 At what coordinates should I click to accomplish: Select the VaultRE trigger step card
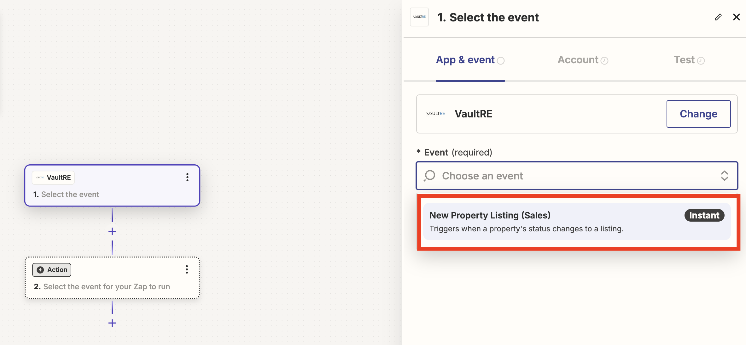tap(112, 185)
